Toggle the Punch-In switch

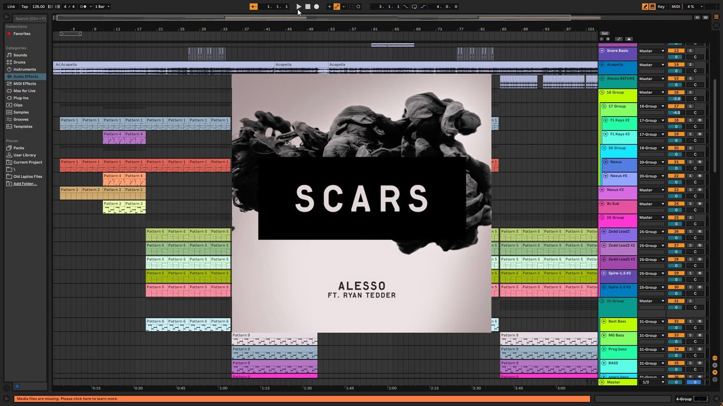405,7
